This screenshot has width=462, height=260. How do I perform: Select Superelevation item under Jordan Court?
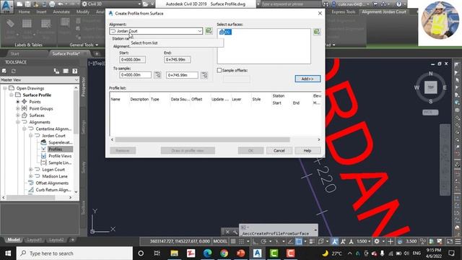tap(60, 142)
